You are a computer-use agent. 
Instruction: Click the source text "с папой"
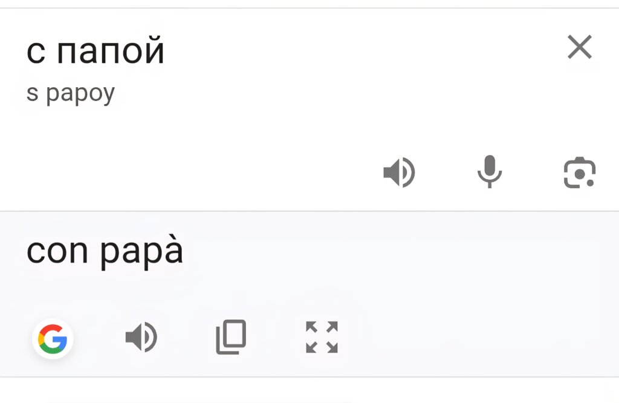pyautogui.click(x=96, y=52)
